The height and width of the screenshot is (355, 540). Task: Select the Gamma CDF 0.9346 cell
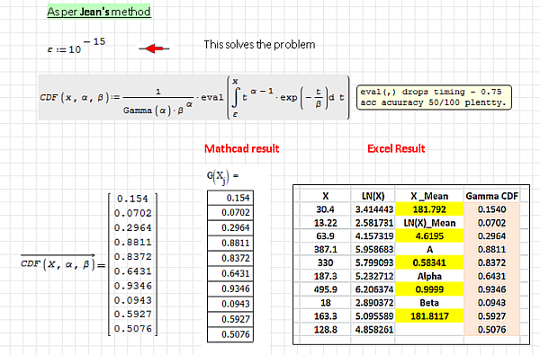491,289
